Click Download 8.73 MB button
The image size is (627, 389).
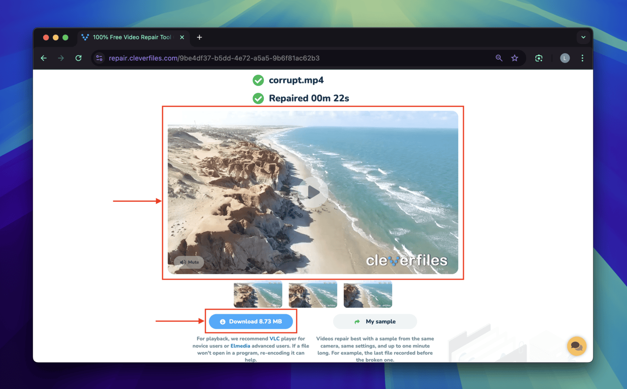251,322
